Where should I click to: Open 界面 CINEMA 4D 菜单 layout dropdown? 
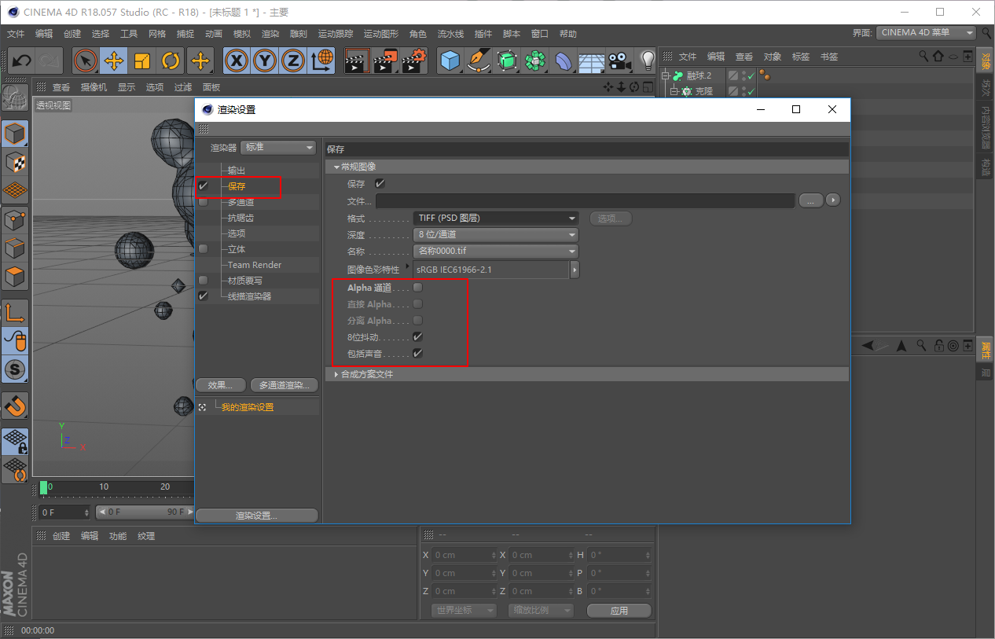(926, 33)
